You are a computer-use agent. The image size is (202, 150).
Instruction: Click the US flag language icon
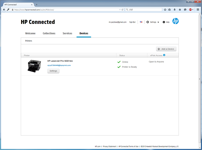[x=141, y=22]
